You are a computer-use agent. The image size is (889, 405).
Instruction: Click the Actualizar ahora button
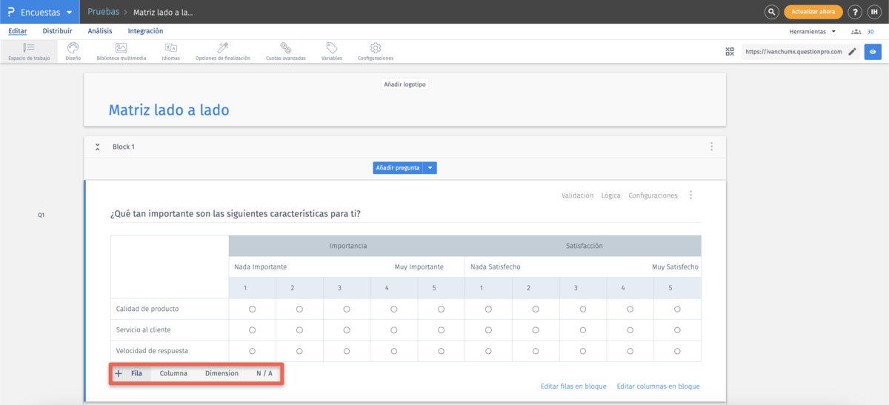click(813, 12)
